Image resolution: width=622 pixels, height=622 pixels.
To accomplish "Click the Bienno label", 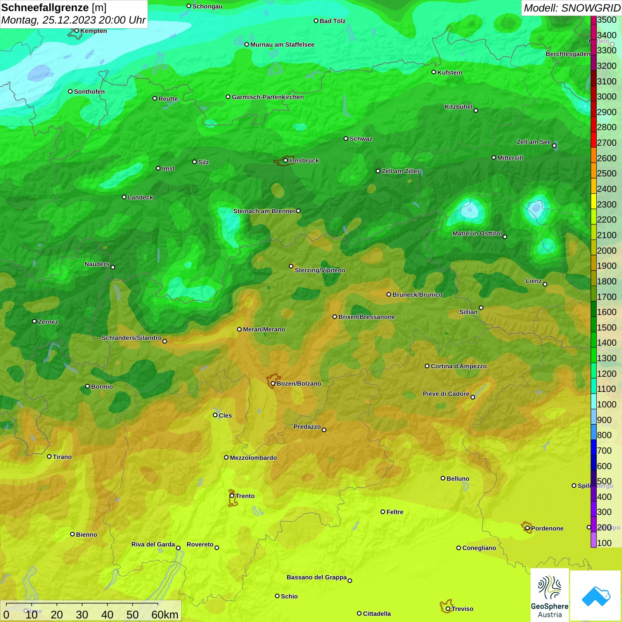I will tap(86, 534).
